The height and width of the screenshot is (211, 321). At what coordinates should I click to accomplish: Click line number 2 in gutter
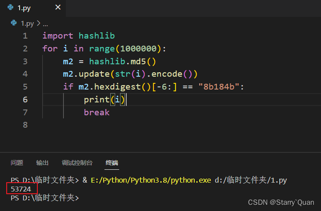click(25, 49)
